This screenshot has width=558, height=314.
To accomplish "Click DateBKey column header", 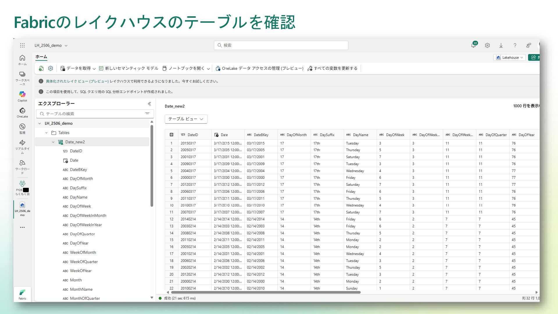I will tap(261, 135).
